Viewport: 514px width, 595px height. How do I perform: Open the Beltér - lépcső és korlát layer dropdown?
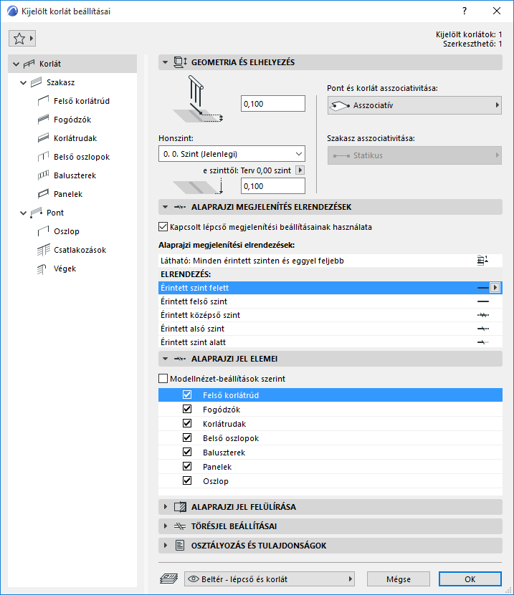(x=270, y=579)
